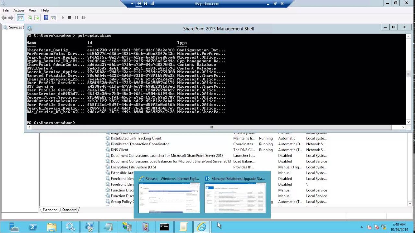Image resolution: width=415 pixels, height=233 pixels.
Task: Open the clock showing 7:40 AM
Action: coord(399,227)
